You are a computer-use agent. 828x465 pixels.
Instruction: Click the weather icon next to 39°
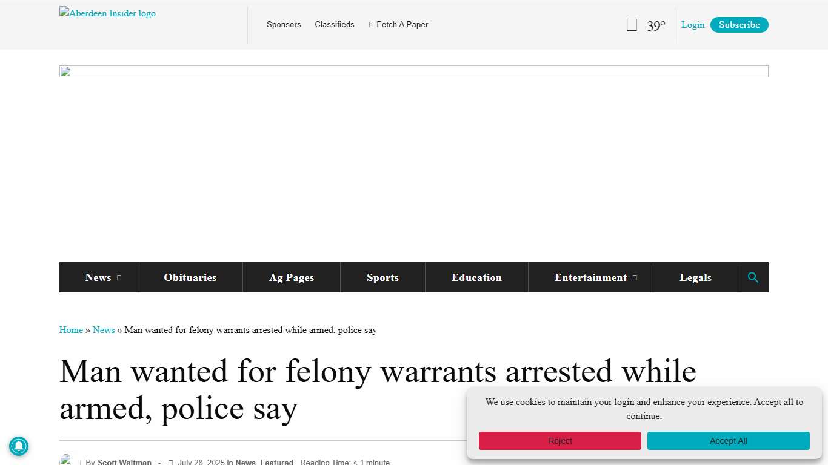(632, 25)
